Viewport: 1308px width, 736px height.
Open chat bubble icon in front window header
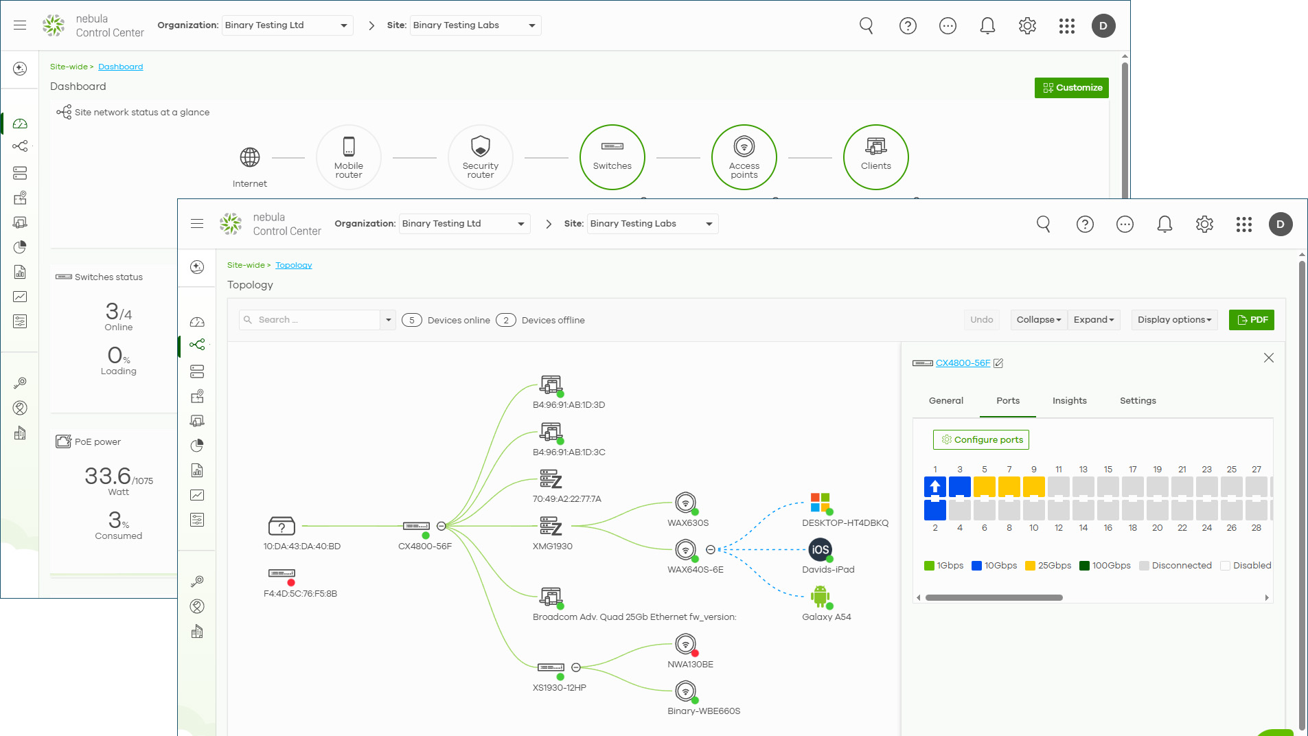point(1125,224)
